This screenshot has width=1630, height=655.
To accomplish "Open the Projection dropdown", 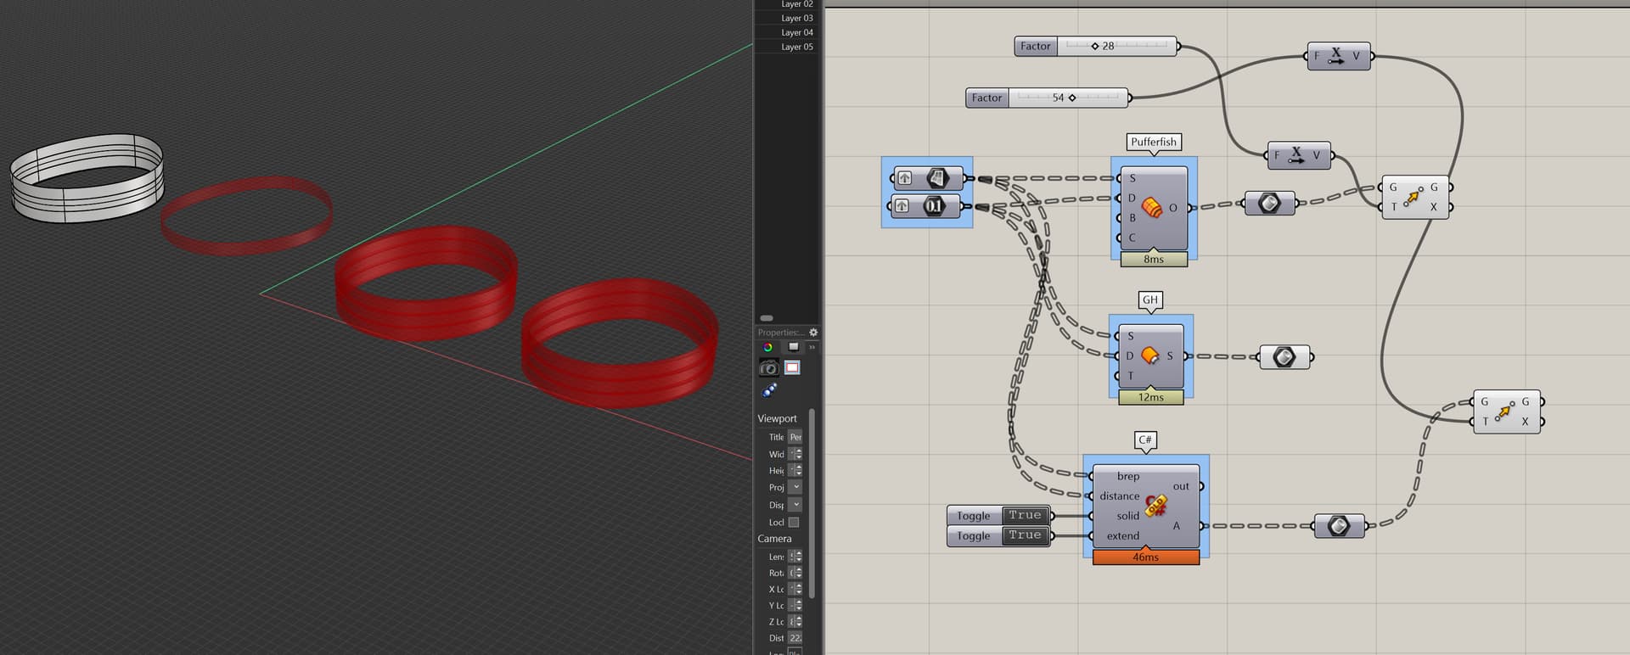I will click(x=795, y=487).
